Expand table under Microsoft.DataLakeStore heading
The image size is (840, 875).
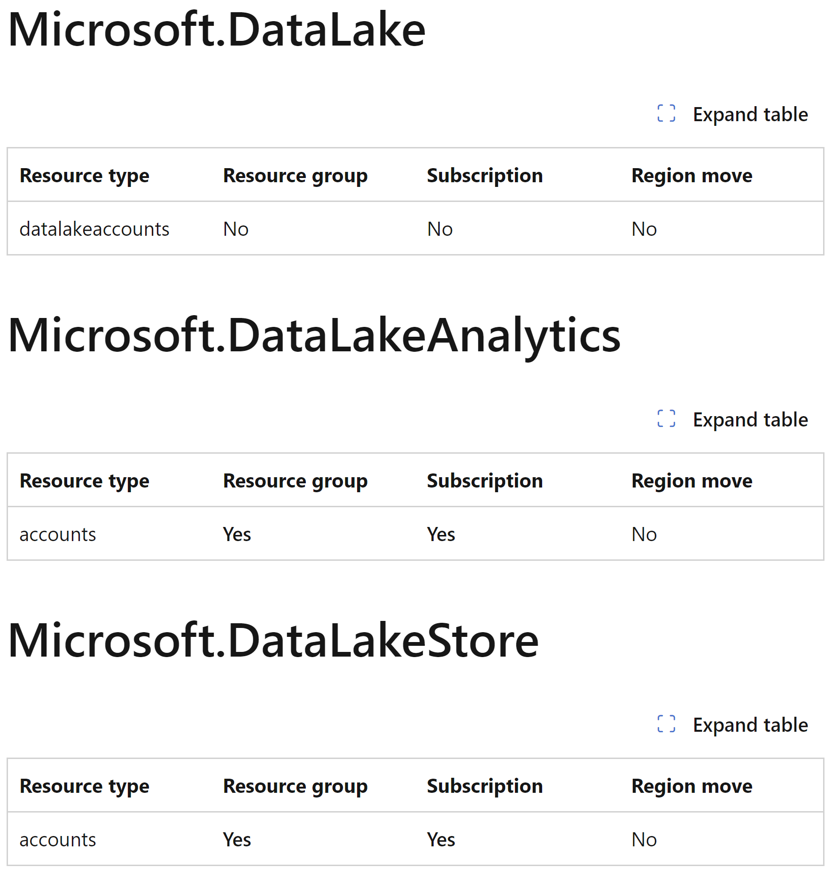point(732,725)
